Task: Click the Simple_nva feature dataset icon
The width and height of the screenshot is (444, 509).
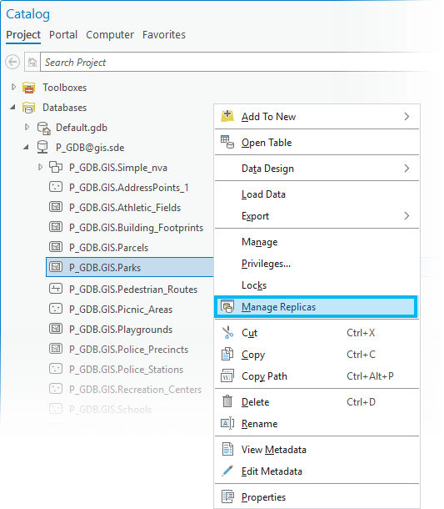Action: [56, 167]
